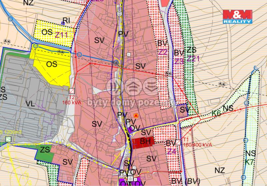The image size is (267, 186).
Task: Click the small blue square beside RI
Action: (x=62, y=23)
